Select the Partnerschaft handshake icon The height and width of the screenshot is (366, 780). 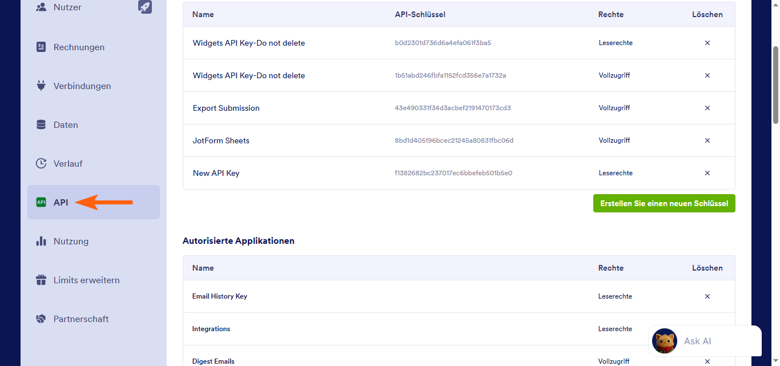coord(41,319)
